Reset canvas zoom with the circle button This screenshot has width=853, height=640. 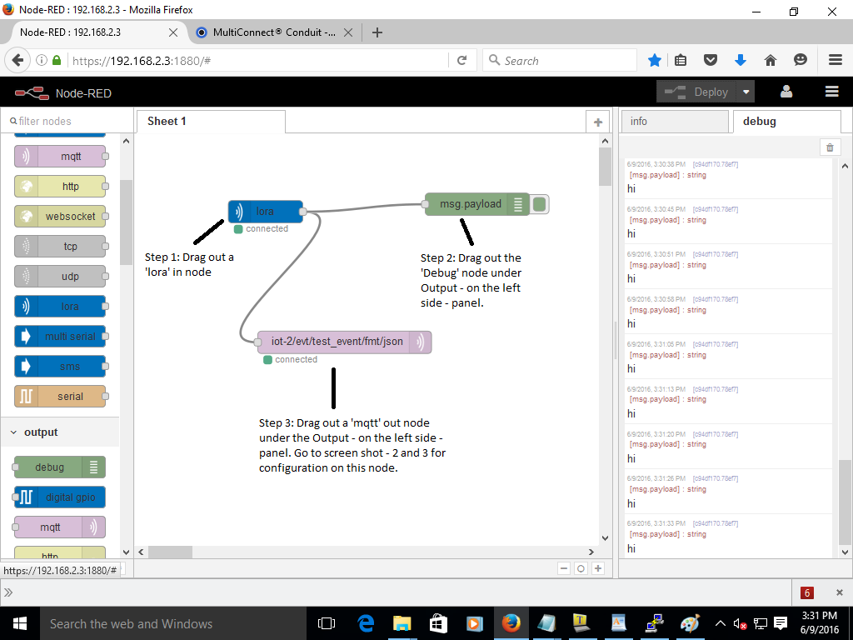point(581,568)
